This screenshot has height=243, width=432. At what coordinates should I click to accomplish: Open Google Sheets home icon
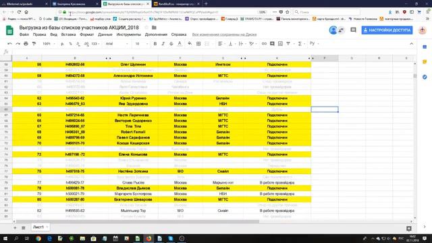(9, 30)
